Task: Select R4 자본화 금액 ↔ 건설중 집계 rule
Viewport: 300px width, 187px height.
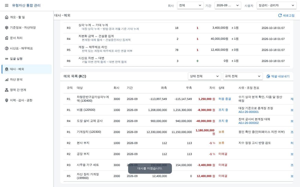Action: [x=177, y=39]
